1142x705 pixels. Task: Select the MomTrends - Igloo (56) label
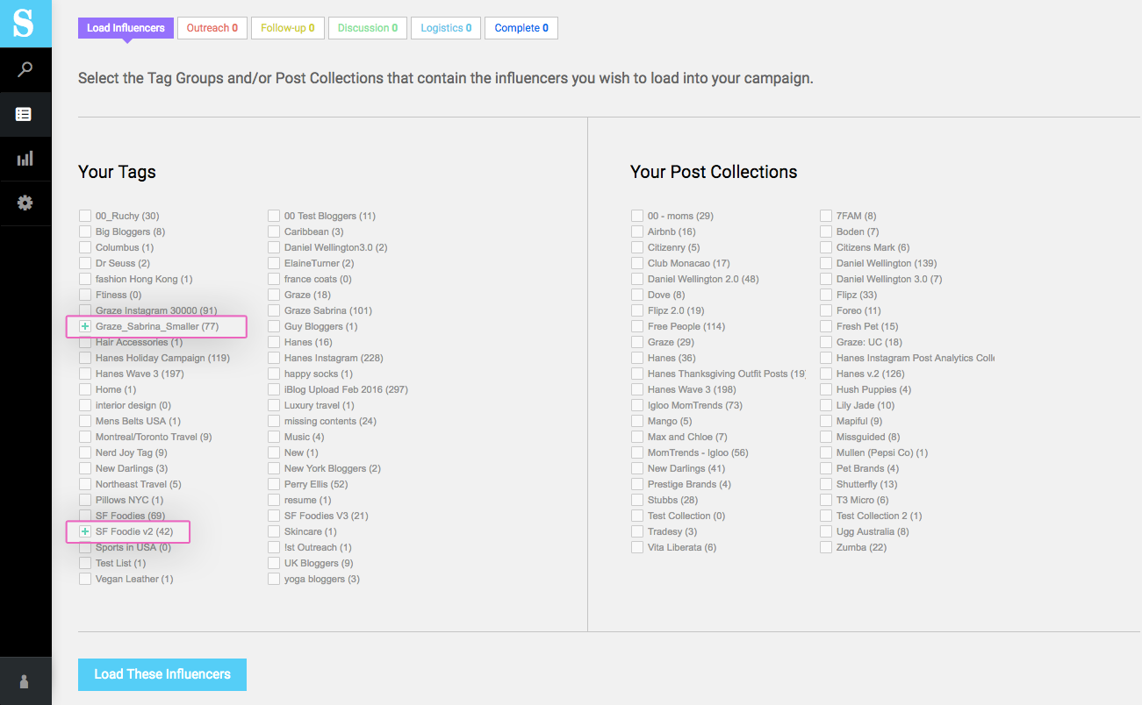click(x=698, y=452)
